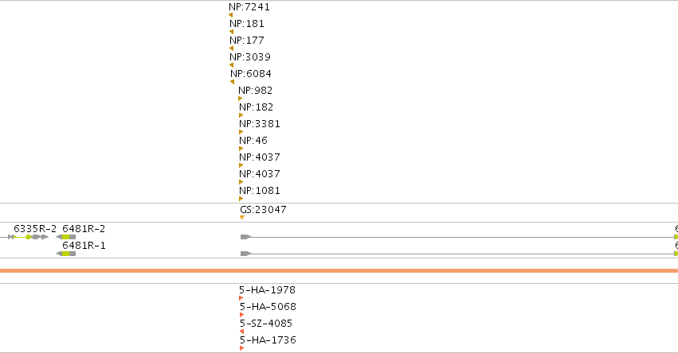Screen dimensions: 678x353
Task: Select the arrow marker beneath NP:182
Action: [241, 115]
